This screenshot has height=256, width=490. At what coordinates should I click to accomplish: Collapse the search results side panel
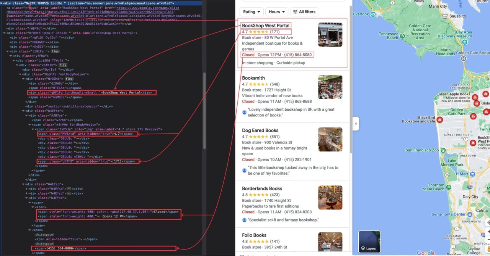point(355,124)
